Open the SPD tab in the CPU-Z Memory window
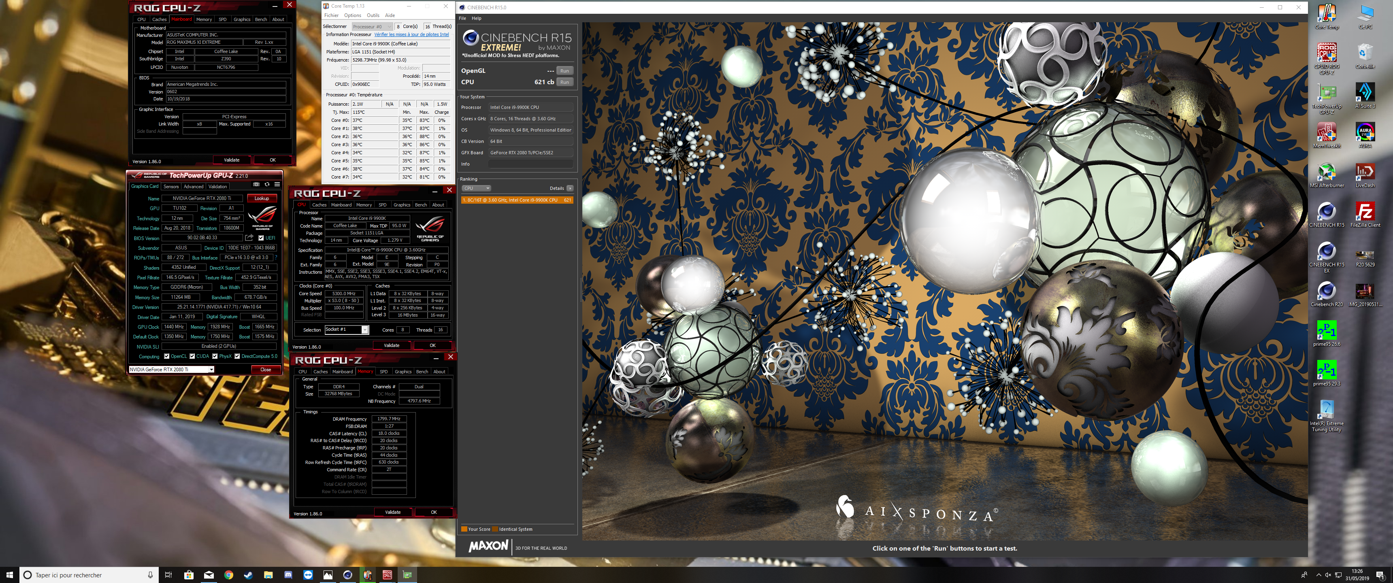1393x583 pixels. coord(383,372)
